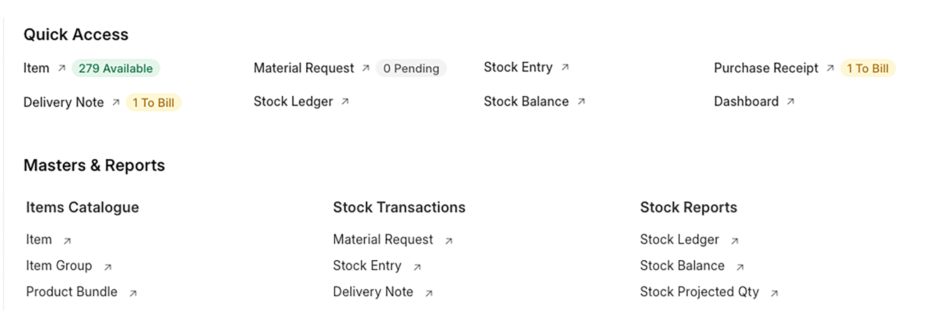Click arrow icon beside Item Group
Image resolution: width=925 pixels, height=327 pixels.
pos(108,267)
